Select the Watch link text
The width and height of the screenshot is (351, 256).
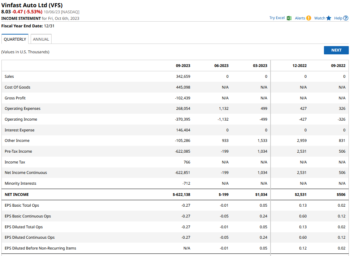[320, 18]
